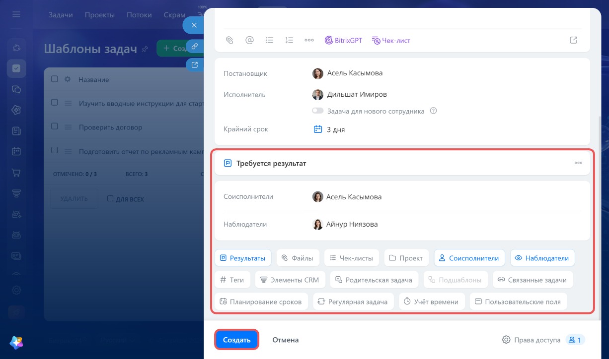Tick the ДЛЯ ВСЕХ checkbox
Image resolution: width=609 pixels, height=359 pixels.
(x=110, y=198)
